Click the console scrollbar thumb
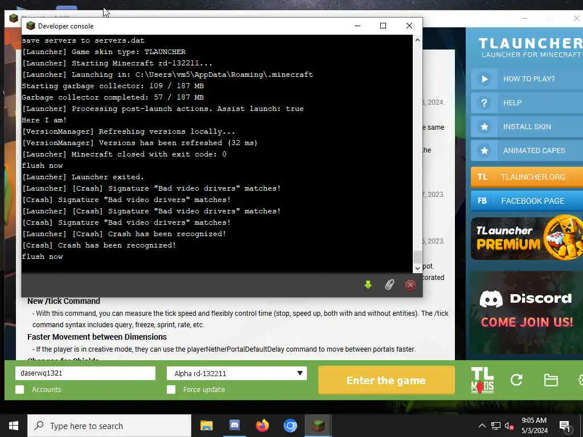Image resolution: width=583 pixels, height=437 pixels. click(417, 257)
